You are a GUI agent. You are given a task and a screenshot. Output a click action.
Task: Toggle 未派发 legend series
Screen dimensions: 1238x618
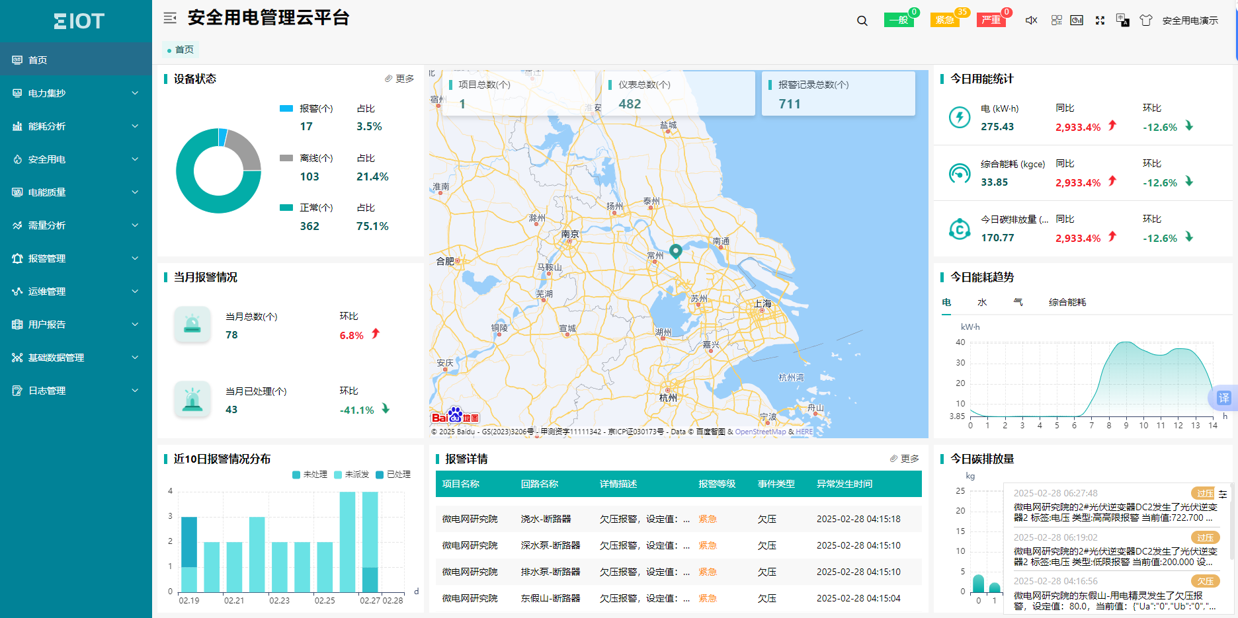point(351,475)
